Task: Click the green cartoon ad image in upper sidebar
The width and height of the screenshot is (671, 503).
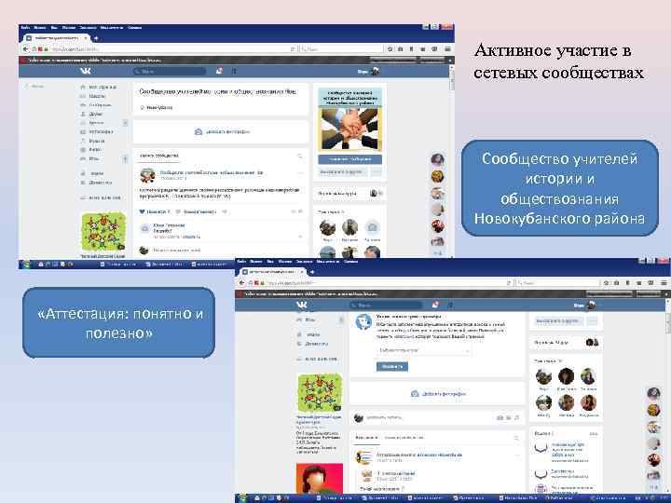Action: click(x=103, y=231)
